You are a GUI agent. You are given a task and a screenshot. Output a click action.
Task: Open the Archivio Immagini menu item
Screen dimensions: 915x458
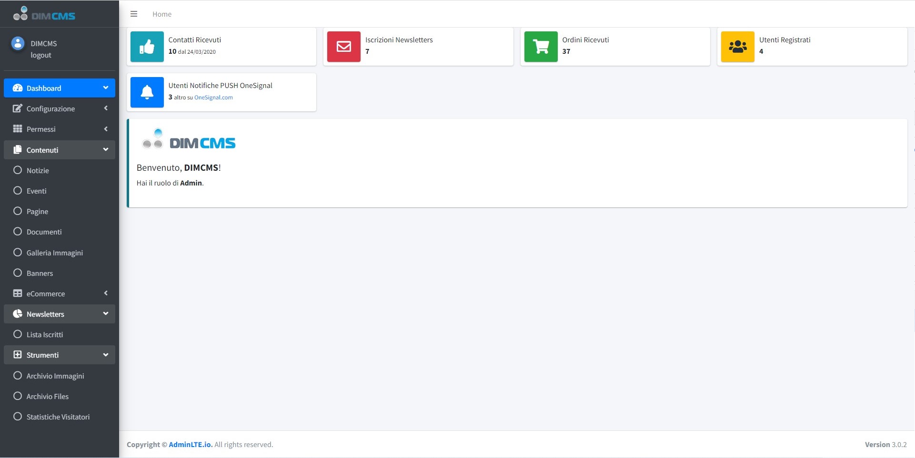[60, 376]
